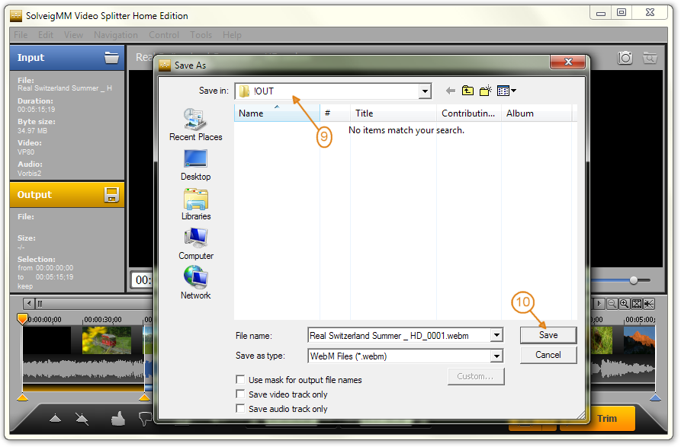The width and height of the screenshot is (681, 447).
Task: Open input file via Input folder icon
Action: (x=111, y=58)
